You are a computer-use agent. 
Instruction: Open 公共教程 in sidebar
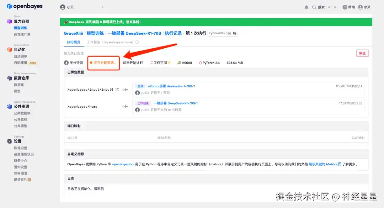tap(21, 119)
